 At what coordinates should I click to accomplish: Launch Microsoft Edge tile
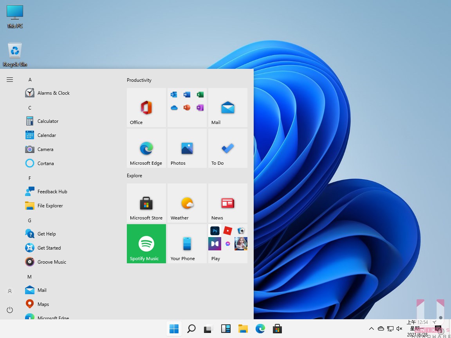(x=146, y=148)
